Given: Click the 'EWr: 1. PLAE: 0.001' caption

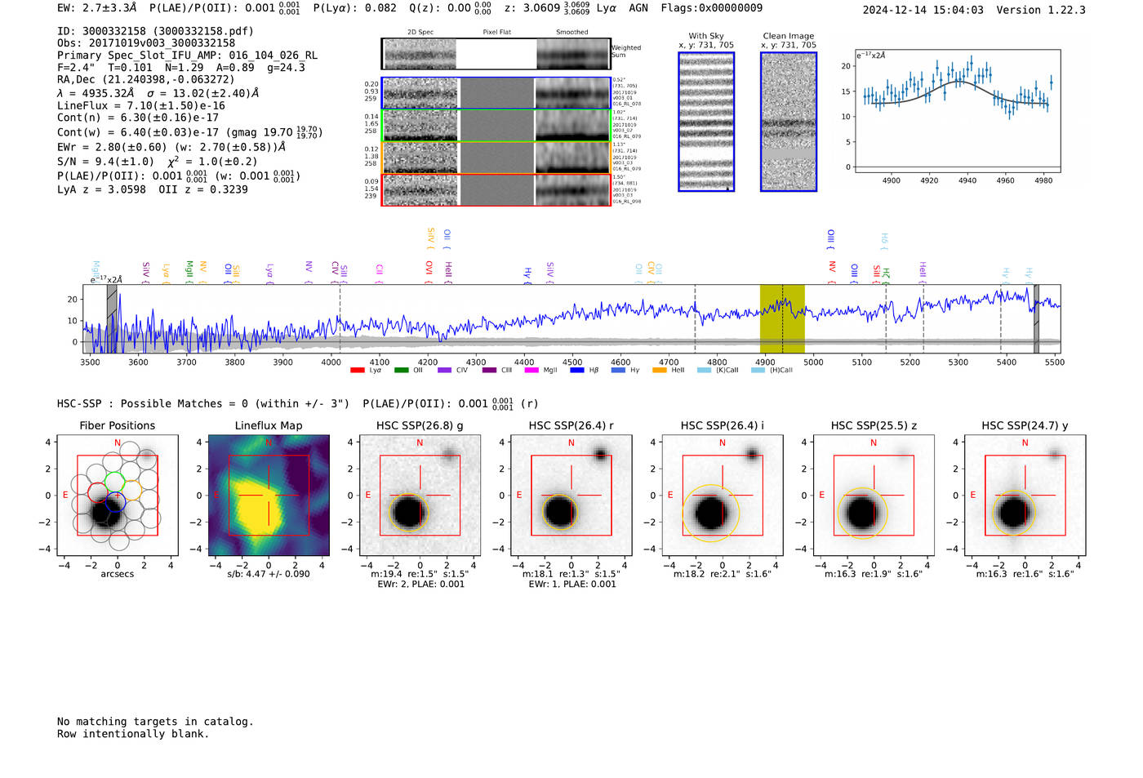Looking at the screenshot, I should pos(571,584).
